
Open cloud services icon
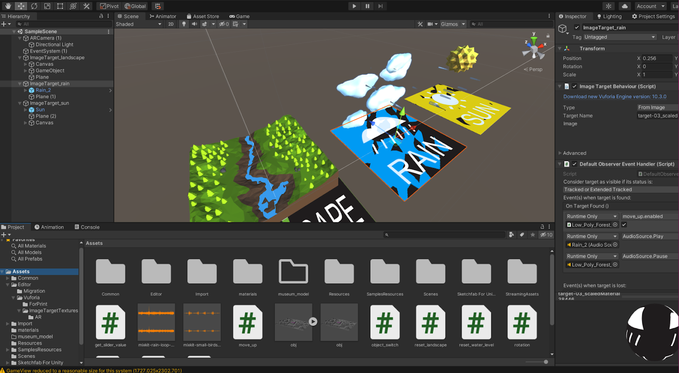point(625,6)
